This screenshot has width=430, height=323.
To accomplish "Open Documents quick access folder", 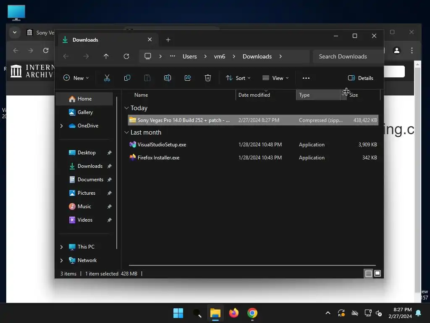I will [x=90, y=180].
